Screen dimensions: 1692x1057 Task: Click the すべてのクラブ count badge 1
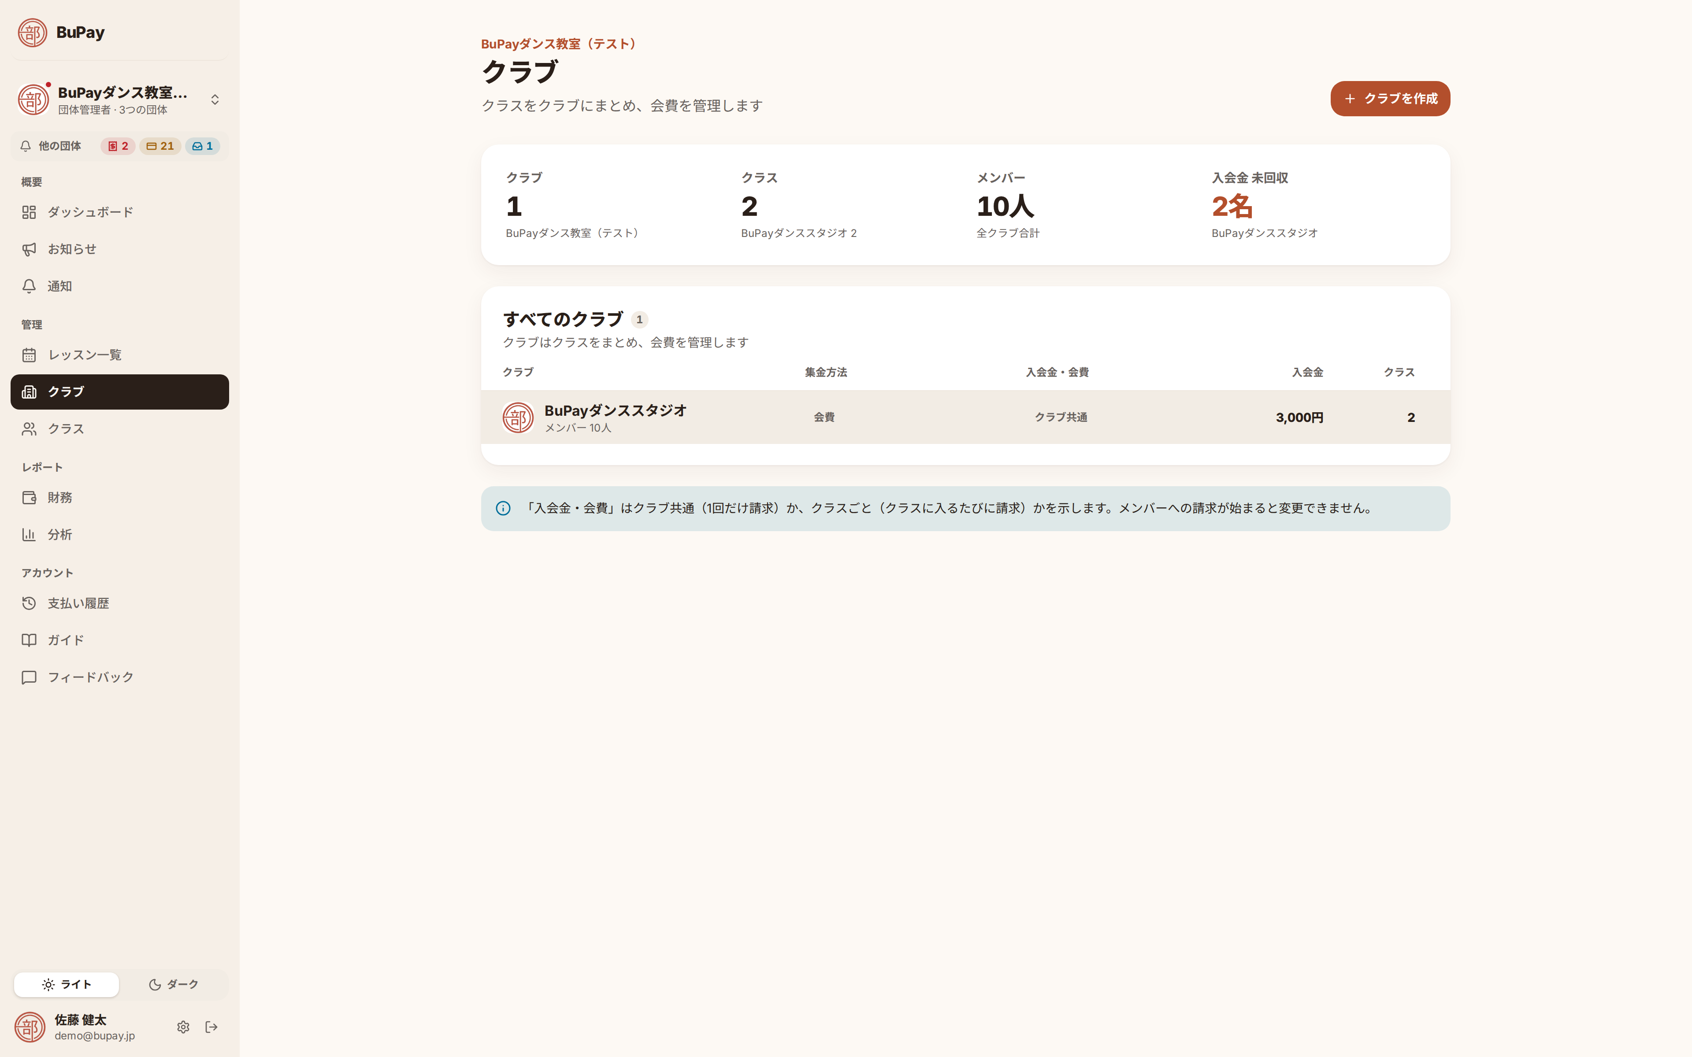[639, 319]
